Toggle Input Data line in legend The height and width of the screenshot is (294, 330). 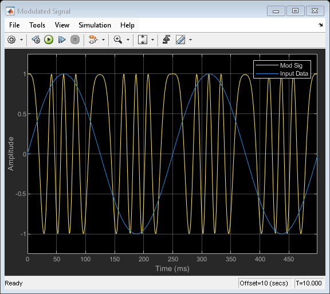click(282, 73)
